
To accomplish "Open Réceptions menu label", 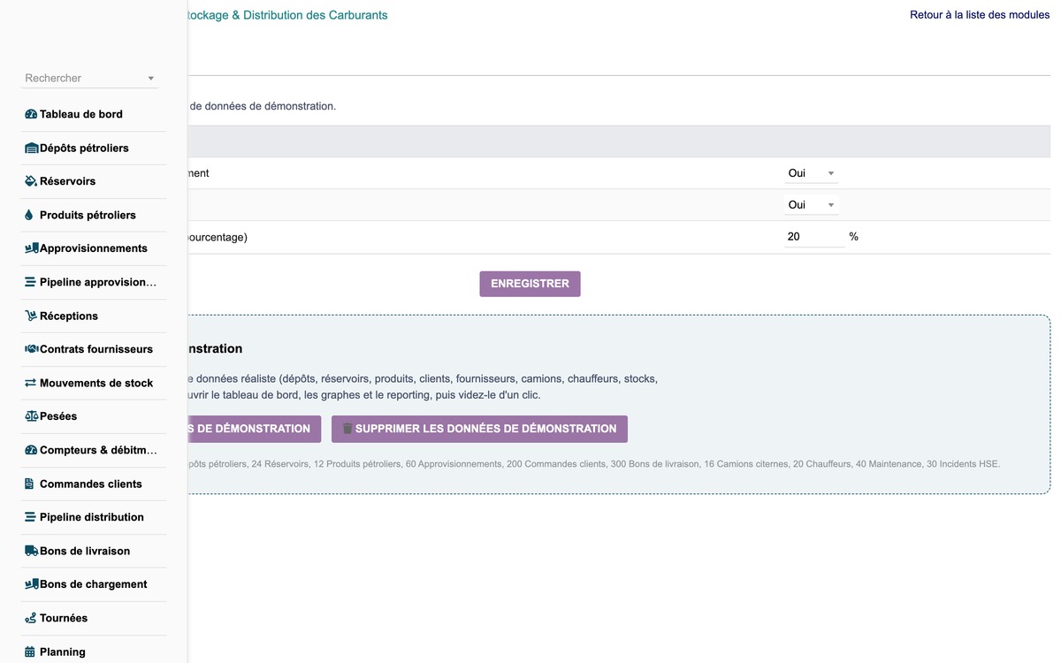I will 69,316.
